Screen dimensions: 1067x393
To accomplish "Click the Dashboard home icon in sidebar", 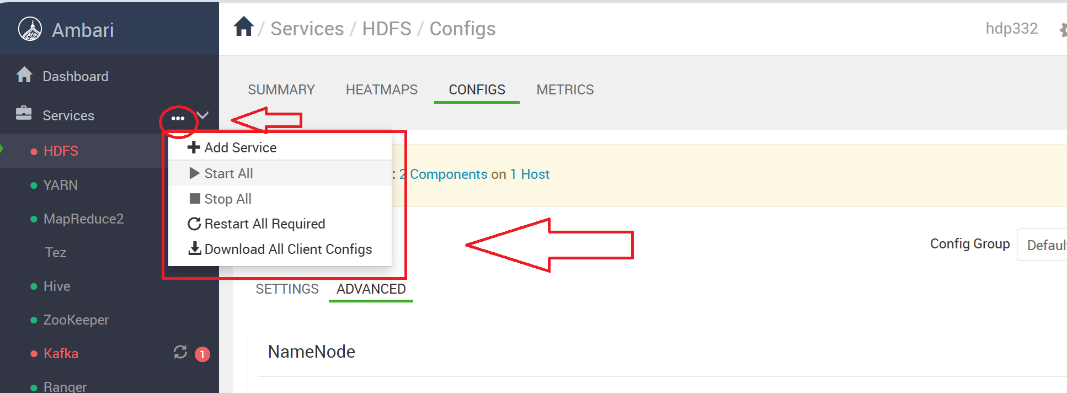I will coord(24,75).
